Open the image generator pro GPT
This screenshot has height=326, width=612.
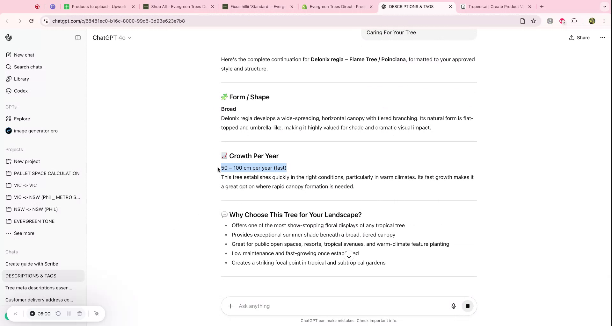tap(36, 131)
